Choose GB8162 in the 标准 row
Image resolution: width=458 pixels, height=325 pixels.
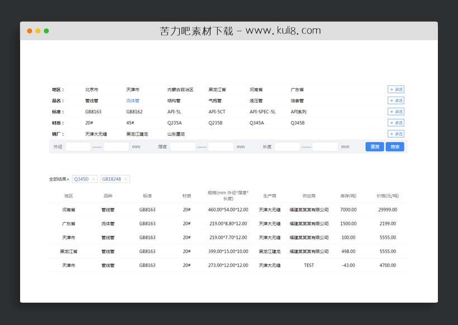pyautogui.click(x=133, y=112)
